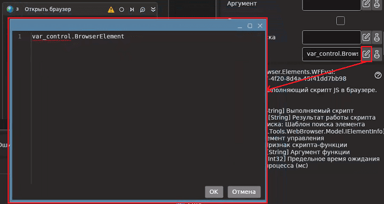This screenshot has width=384, height=204.
Task: Open the editor icon beside the empty middle field
Action: coord(366,37)
